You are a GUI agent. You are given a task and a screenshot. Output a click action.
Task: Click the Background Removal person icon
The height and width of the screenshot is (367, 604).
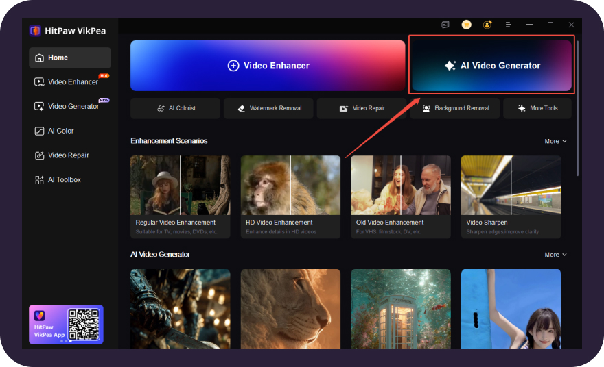(x=426, y=108)
